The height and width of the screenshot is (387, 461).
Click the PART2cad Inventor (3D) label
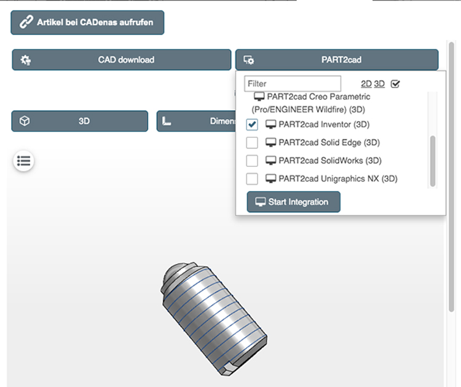click(324, 124)
